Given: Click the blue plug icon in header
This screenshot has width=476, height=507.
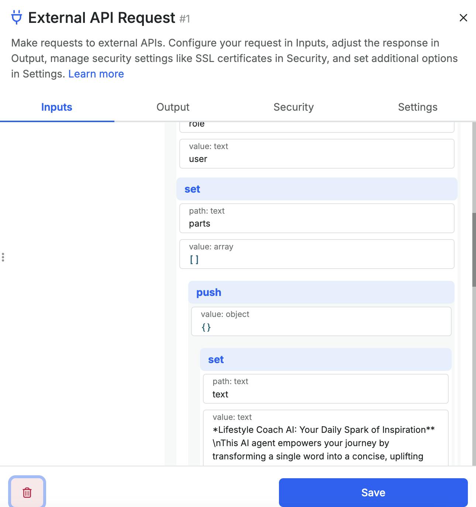Looking at the screenshot, I should pos(17,18).
